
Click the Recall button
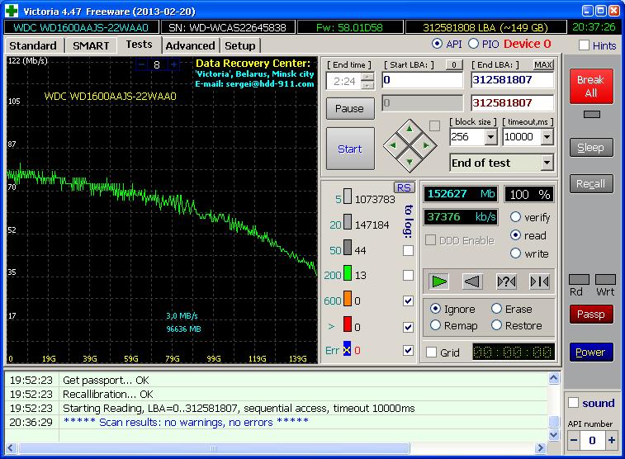591,183
